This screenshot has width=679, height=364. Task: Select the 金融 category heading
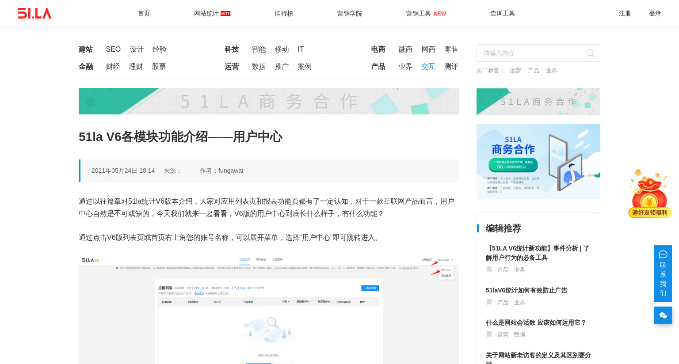point(86,66)
